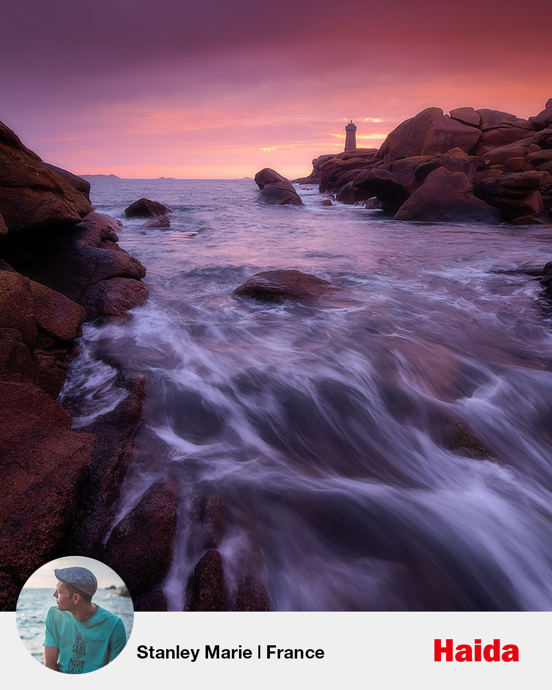Select the name "Stanley Marie"
This screenshot has width=552, height=690.
pos(194,652)
